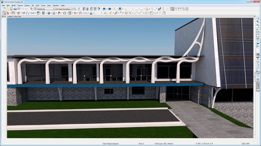Click the Select Objects [Space] status text
Viewport: 261px width, 146px height.
[111, 144]
